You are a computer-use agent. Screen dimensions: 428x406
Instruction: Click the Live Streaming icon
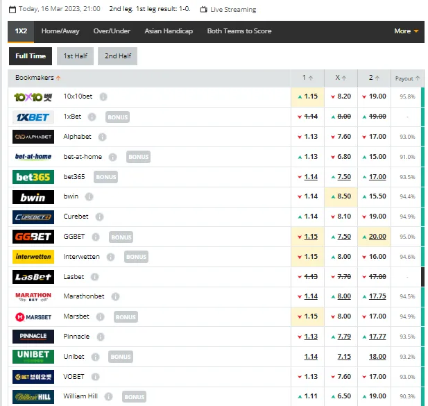click(x=203, y=10)
